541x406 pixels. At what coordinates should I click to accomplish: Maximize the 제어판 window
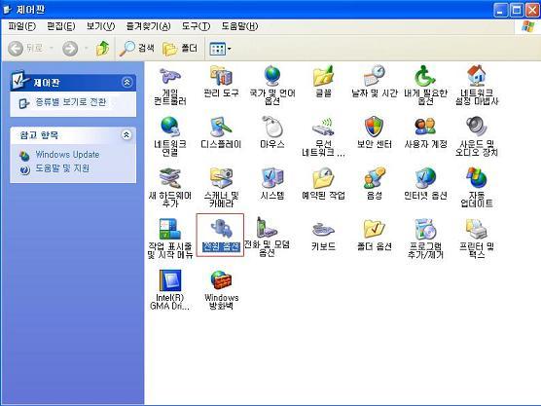517,10
